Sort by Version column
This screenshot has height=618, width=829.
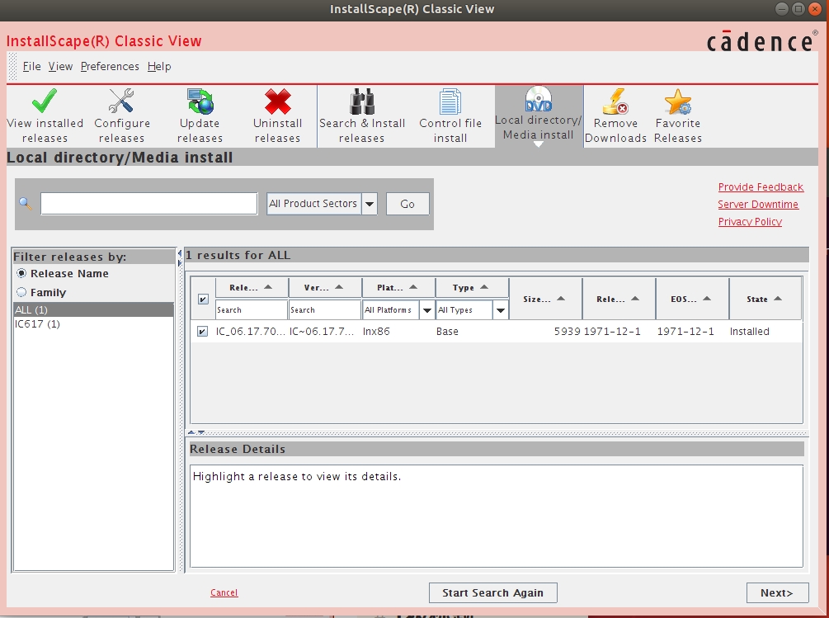coord(325,288)
